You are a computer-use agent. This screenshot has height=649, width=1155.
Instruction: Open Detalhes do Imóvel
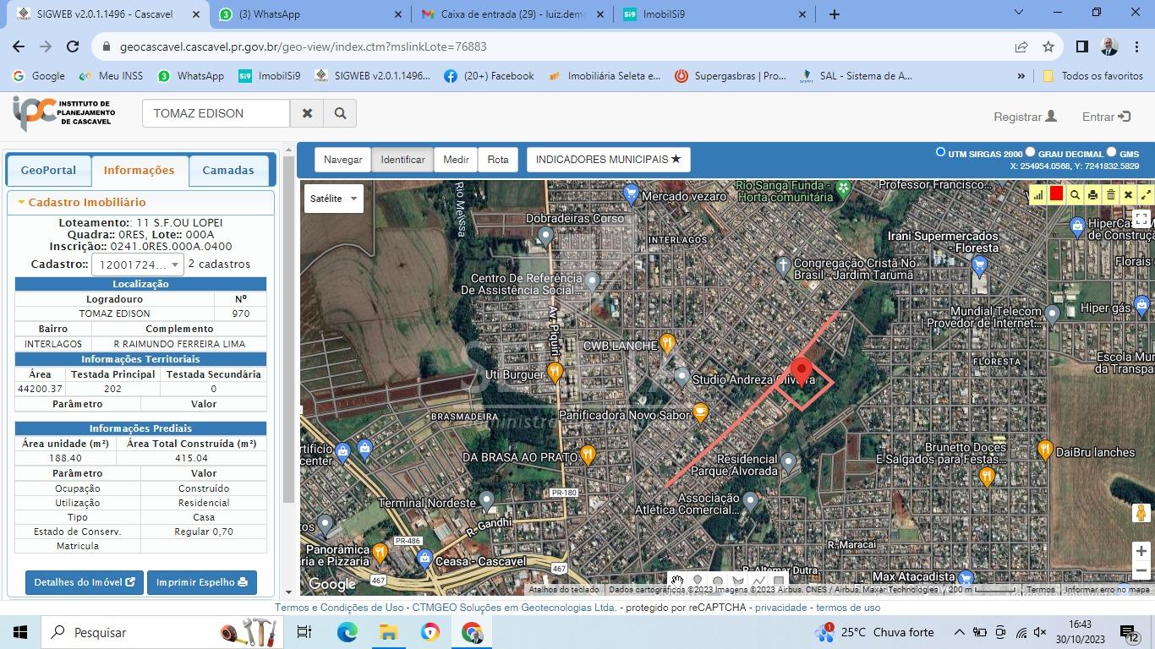[85, 582]
